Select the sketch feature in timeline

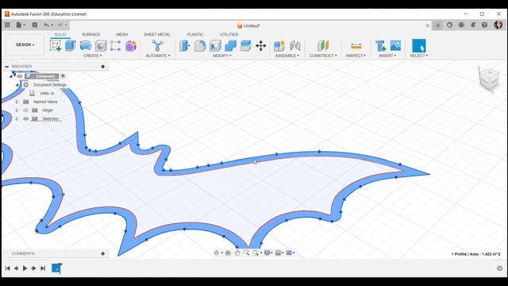click(x=56, y=269)
